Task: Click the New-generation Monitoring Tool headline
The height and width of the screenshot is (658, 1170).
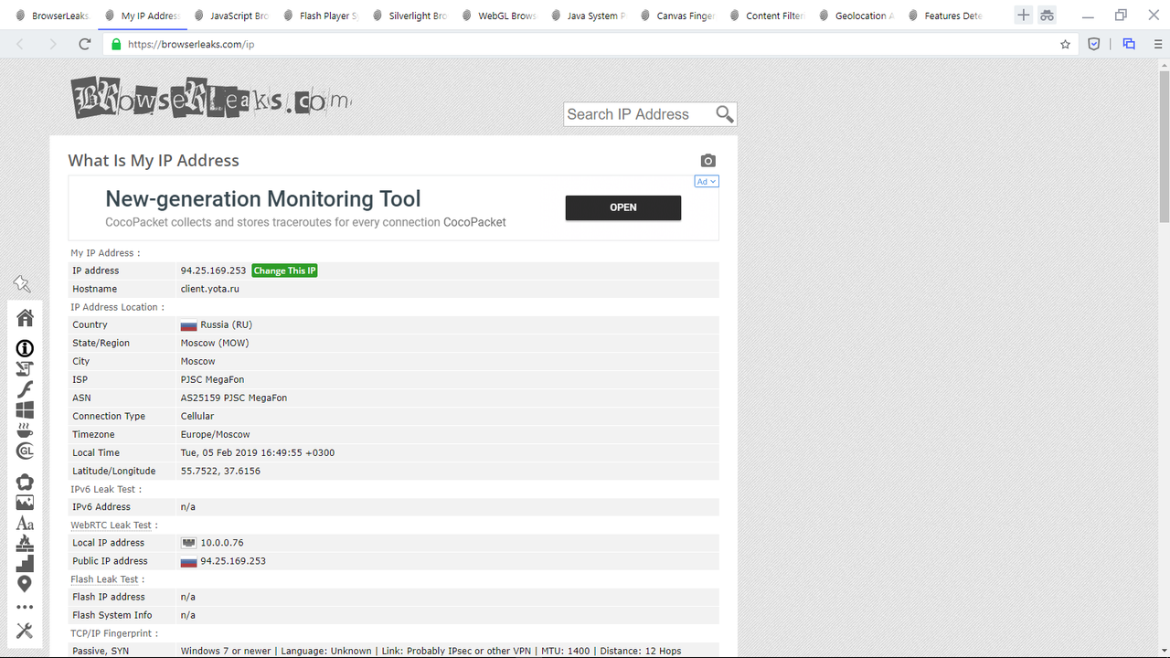Action: click(x=263, y=198)
